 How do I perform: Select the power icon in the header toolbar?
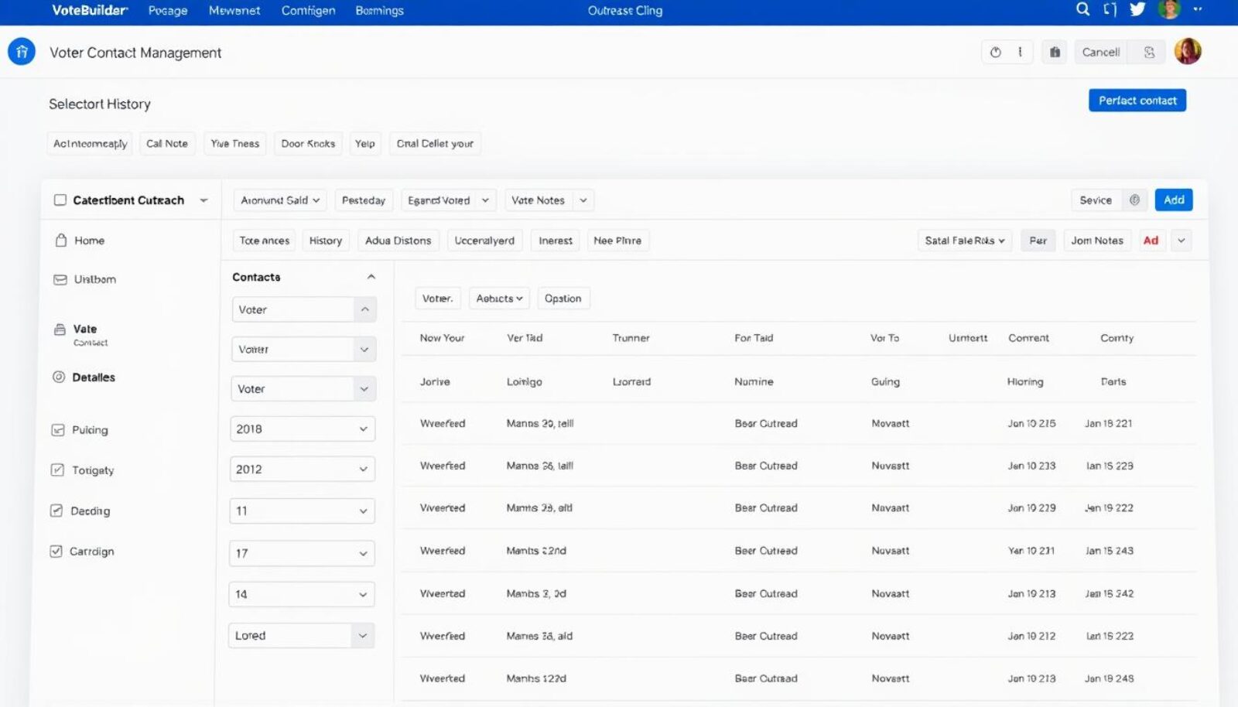pos(997,52)
